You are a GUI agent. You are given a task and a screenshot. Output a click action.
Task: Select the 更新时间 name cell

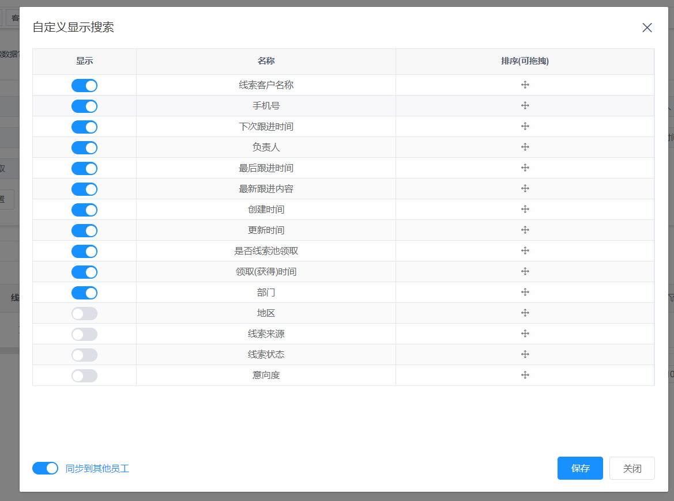(x=266, y=230)
